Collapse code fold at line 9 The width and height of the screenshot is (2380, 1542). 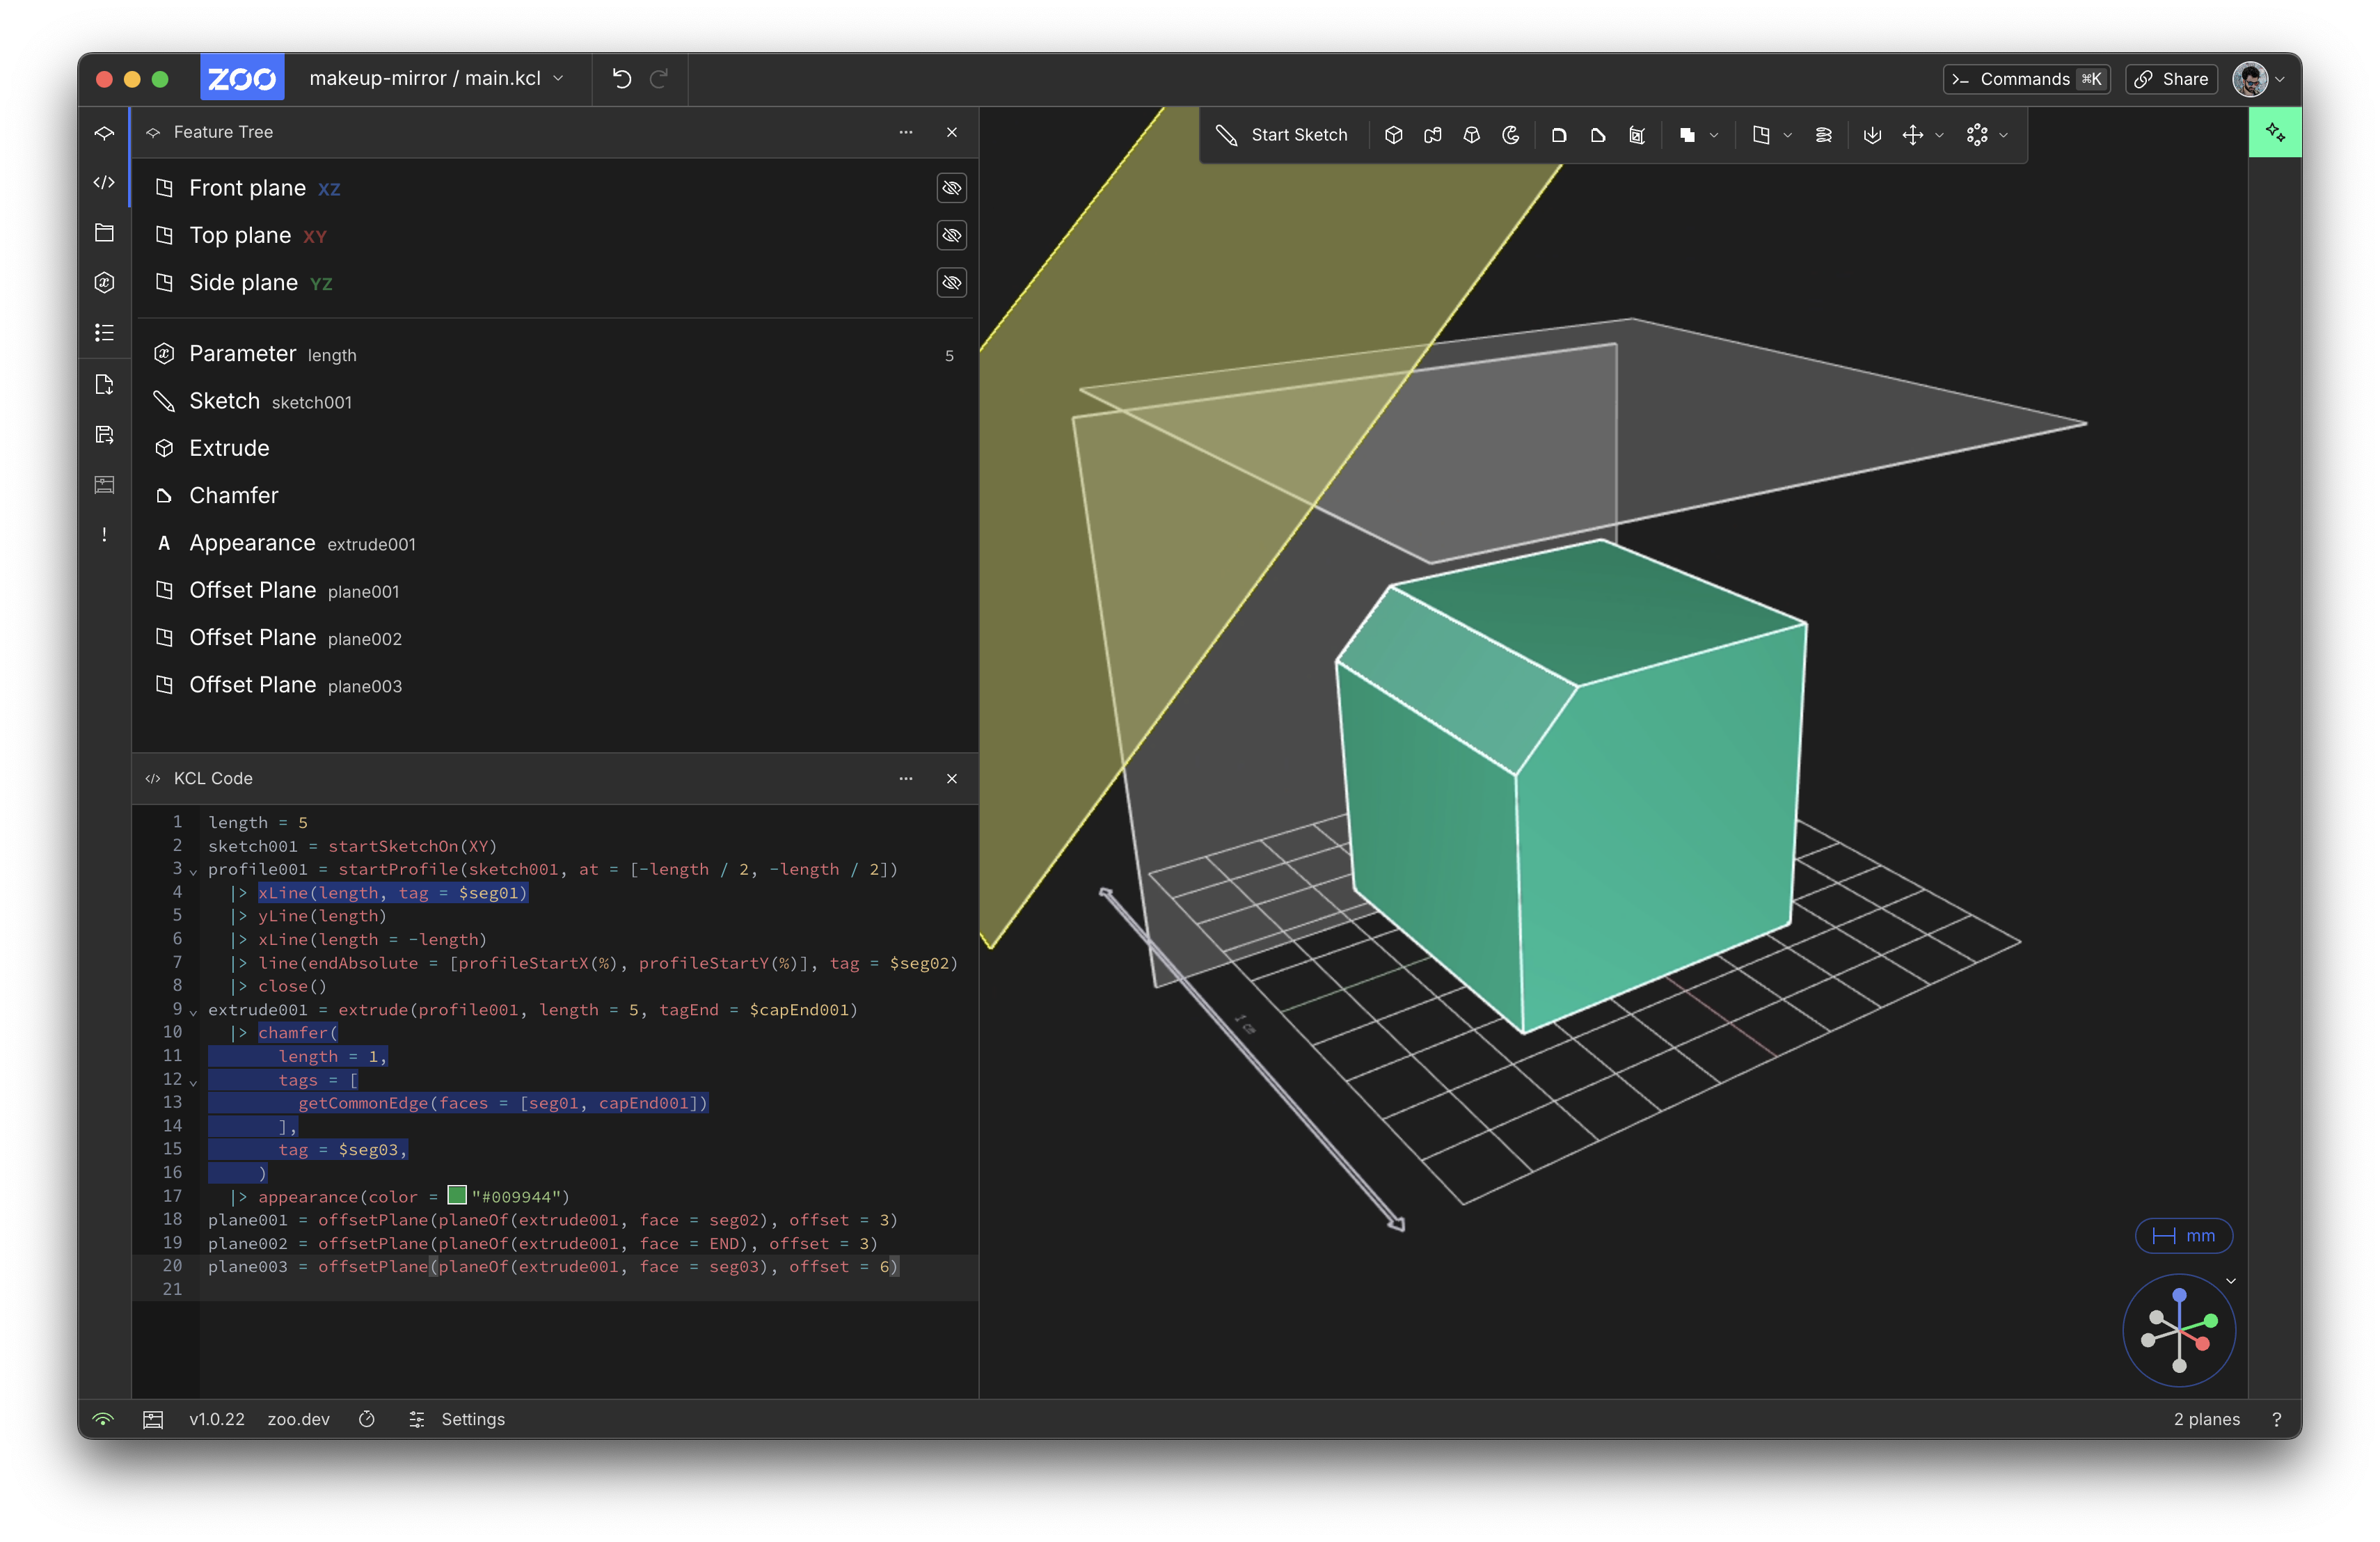[x=193, y=1012]
